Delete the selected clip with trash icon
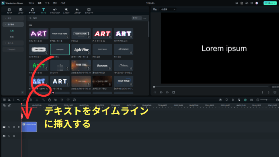 (x=31, y=100)
